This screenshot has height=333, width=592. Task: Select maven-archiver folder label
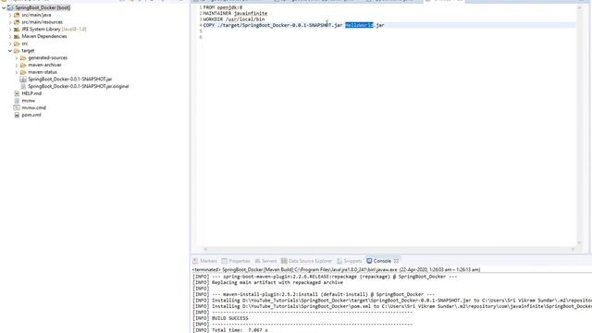(44, 65)
